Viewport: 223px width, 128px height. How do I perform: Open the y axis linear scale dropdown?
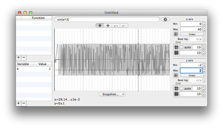pyautogui.click(x=193, y=75)
